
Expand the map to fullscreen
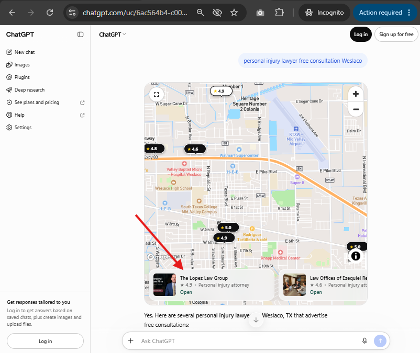pos(157,95)
